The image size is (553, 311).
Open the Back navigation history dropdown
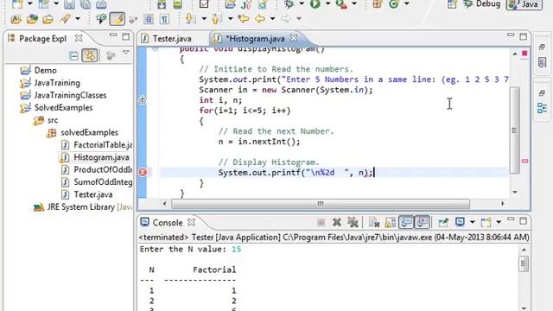[x=272, y=18]
